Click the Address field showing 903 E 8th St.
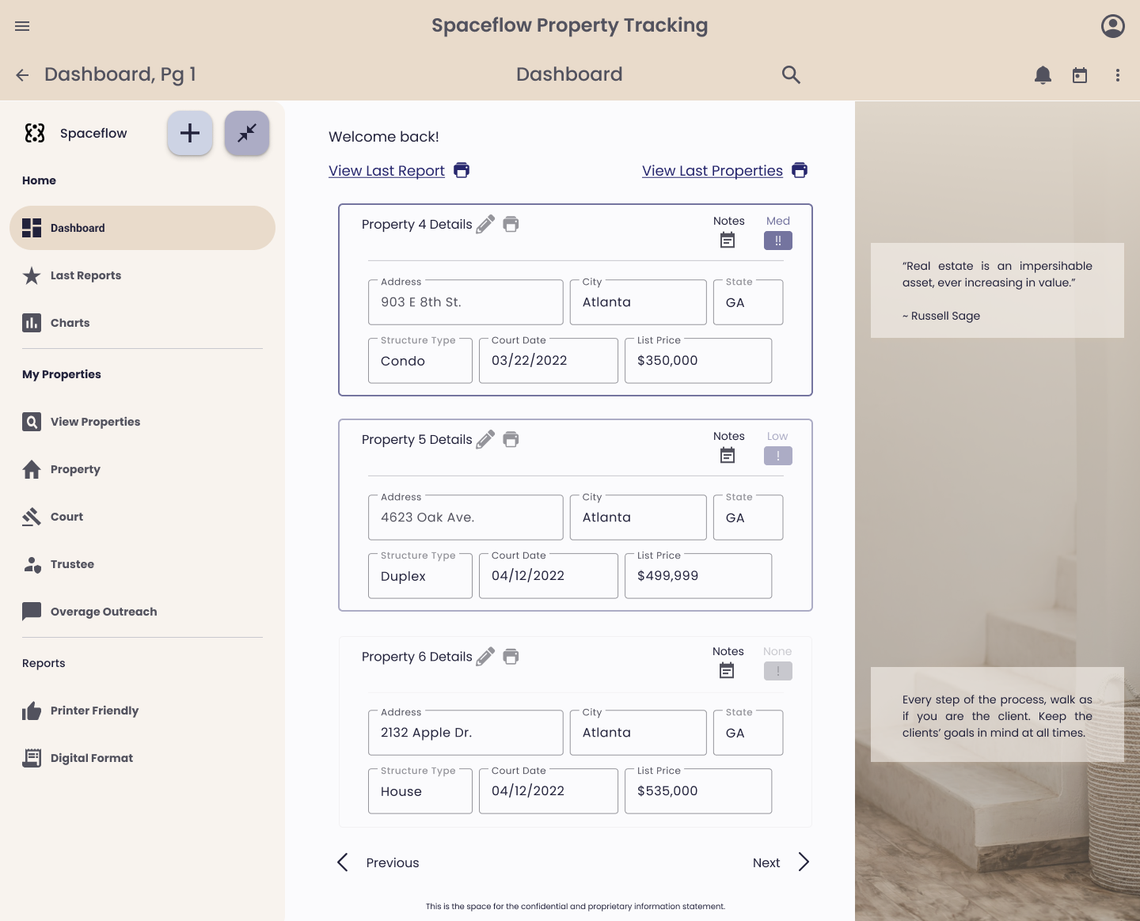The image size is (1140, 921). [465, 302]
